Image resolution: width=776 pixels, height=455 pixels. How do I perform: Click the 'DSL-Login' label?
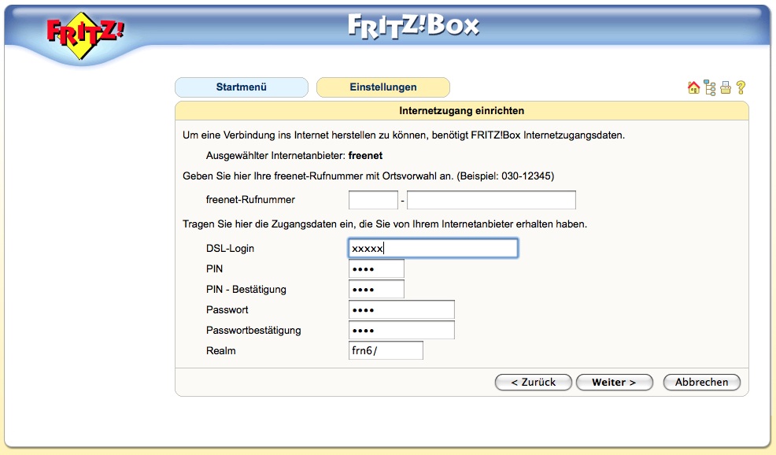tap(230, 249)
